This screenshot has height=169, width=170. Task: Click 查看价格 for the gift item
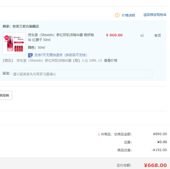point(111,61)
